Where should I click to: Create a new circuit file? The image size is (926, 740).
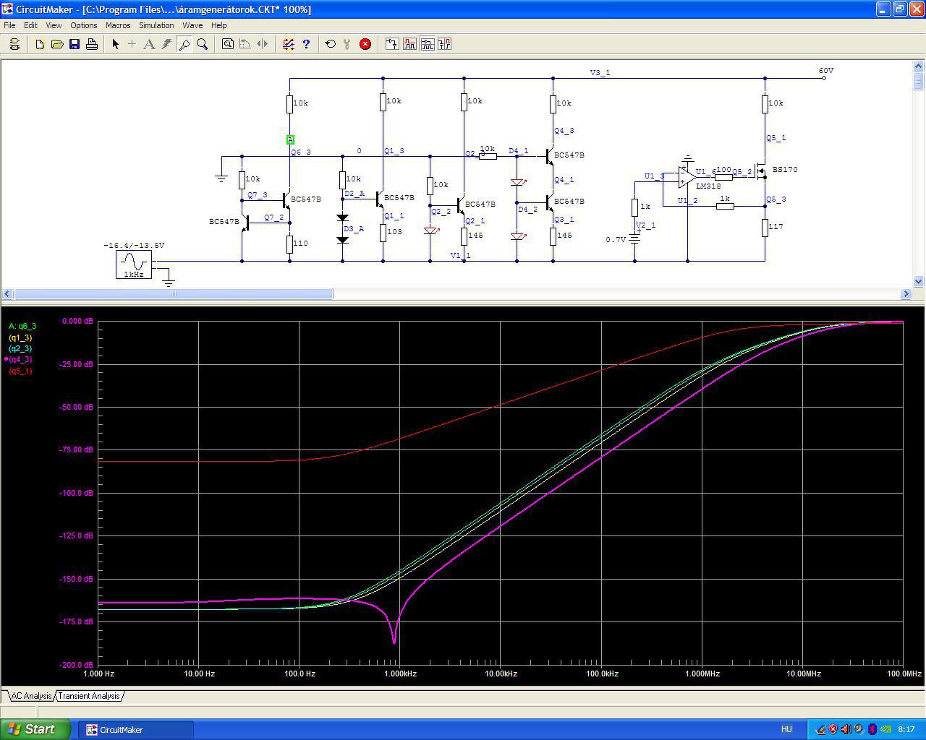click(40, 44)
